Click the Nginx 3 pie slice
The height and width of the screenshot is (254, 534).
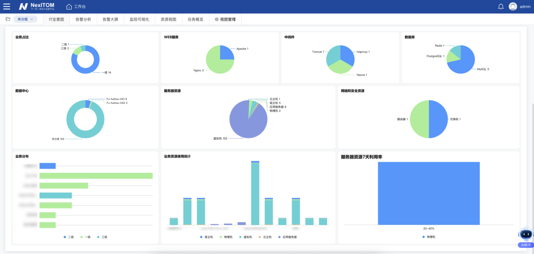(216, 65)
